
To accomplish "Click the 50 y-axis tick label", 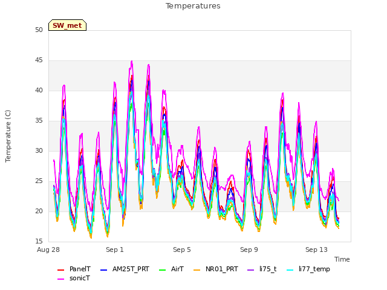I will [x=39, y=30].
